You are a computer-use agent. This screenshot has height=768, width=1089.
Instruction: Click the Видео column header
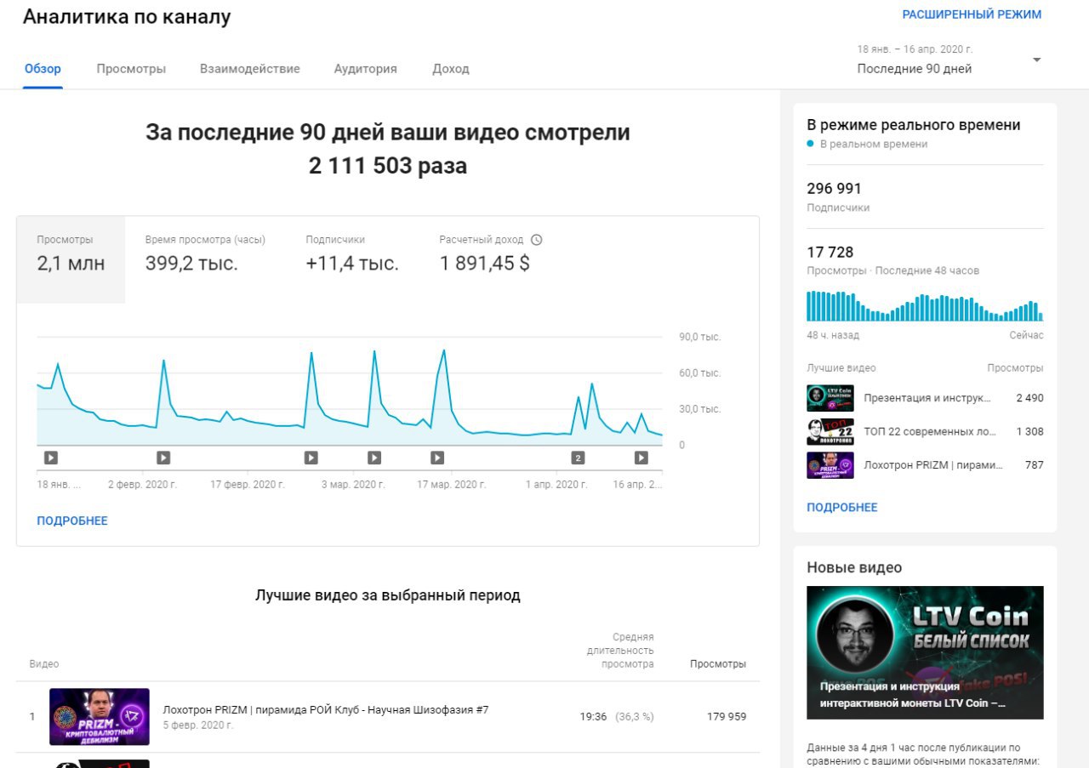click(44, 663)
